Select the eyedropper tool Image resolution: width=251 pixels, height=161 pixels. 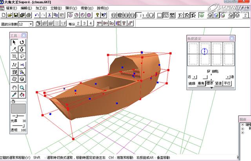15,95
